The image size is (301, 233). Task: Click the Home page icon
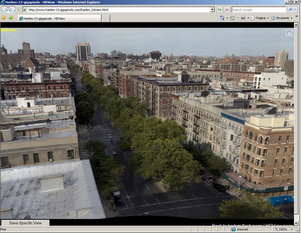(222, 18)
